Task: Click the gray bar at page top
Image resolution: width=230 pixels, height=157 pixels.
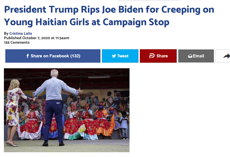Action: pos(149,1)
